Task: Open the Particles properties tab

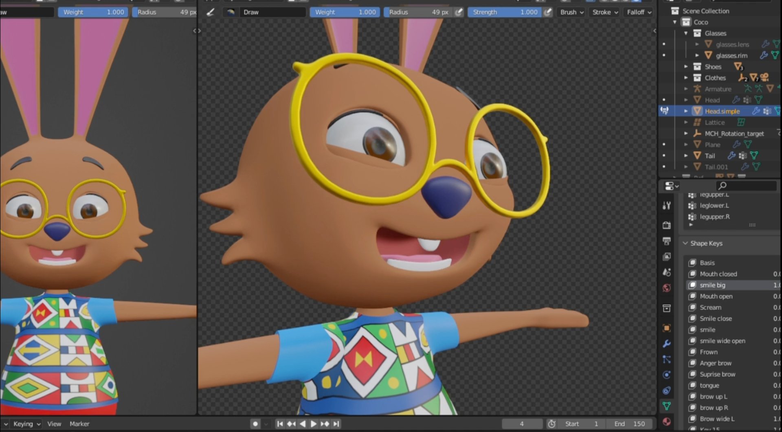Action: tap(667, 359)
